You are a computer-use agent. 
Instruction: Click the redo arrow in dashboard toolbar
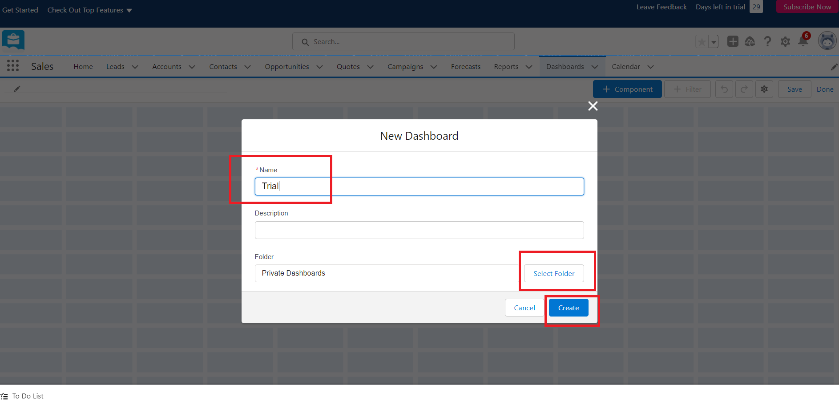pos(744,89)
